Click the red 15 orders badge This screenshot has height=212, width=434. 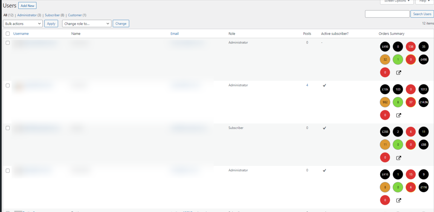click(411, 174)
